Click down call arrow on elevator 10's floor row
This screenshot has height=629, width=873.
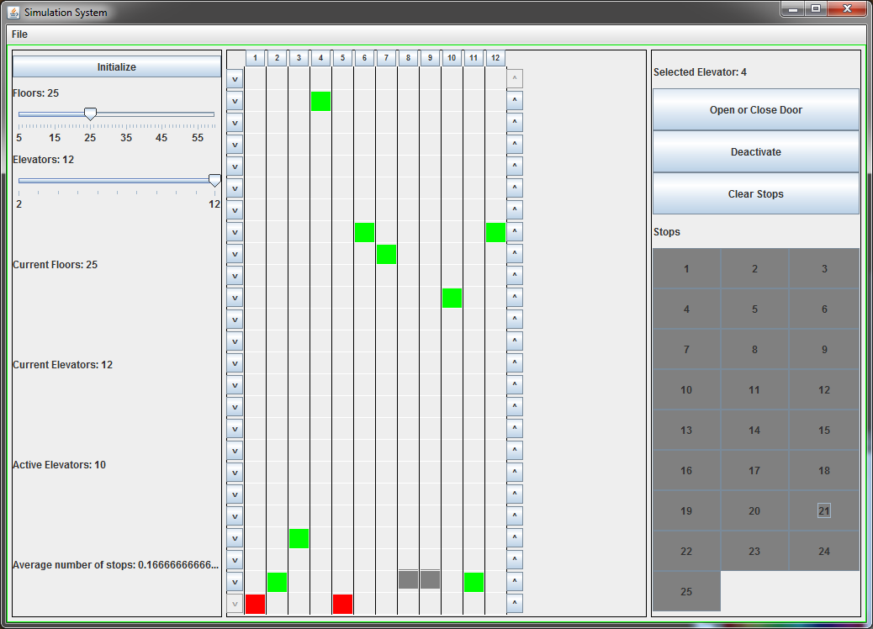[235, 298]
